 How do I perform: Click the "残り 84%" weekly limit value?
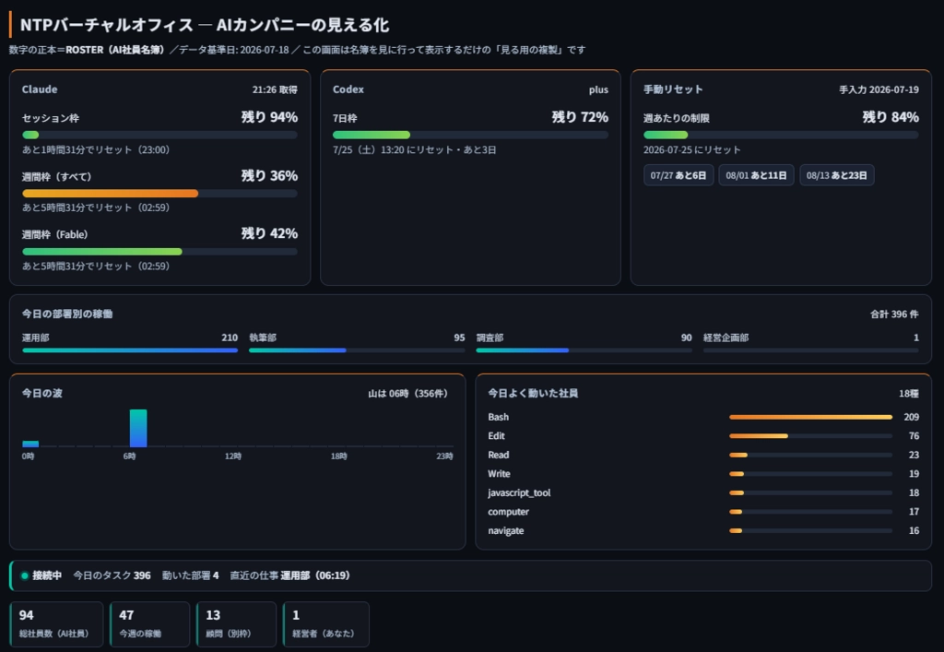pyautogui.click(x=891, y=117)
